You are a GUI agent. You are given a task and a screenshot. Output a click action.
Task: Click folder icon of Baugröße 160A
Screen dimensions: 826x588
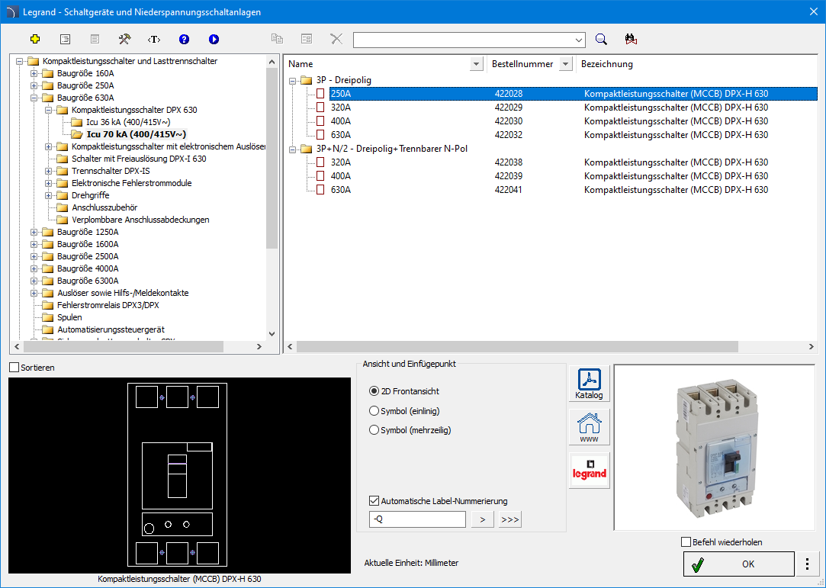(48, 73)
